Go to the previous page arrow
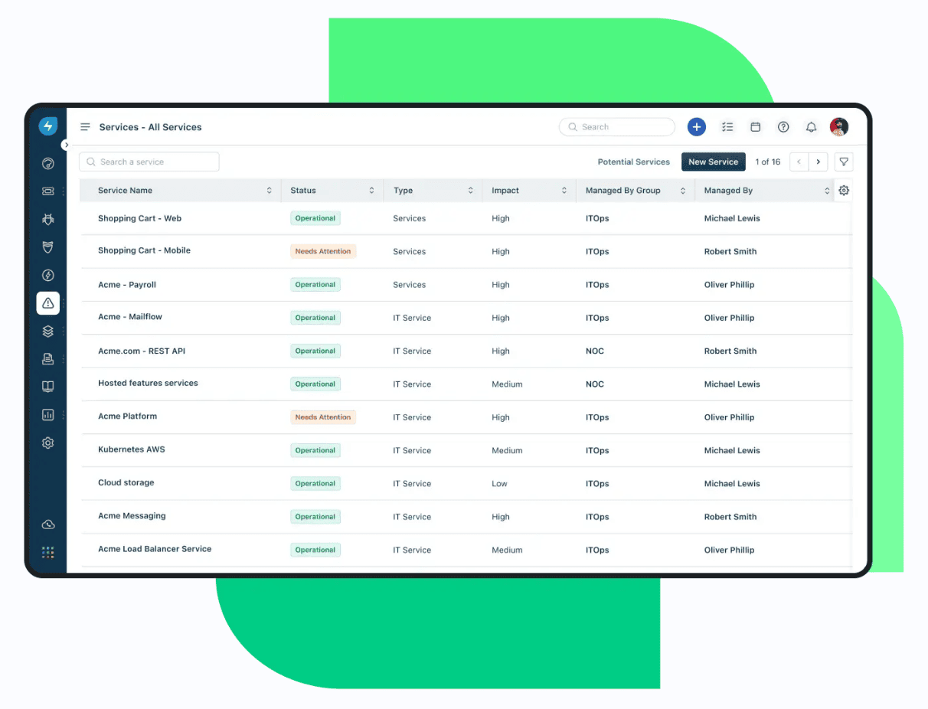This screenshot has height=709, width=928. (799, 162)
